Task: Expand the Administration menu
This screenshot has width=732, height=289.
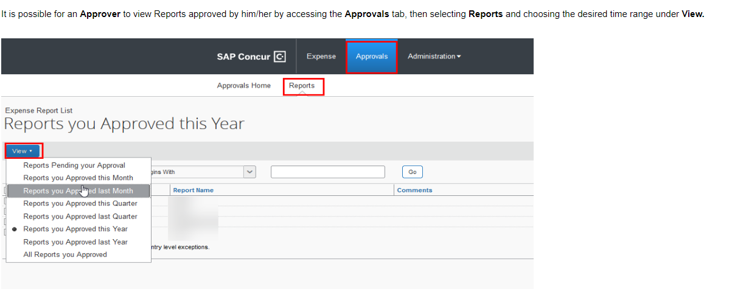Action: coord(434,57)
